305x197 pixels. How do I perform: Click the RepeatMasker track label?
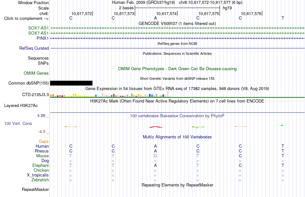click(x=35, y=189)
